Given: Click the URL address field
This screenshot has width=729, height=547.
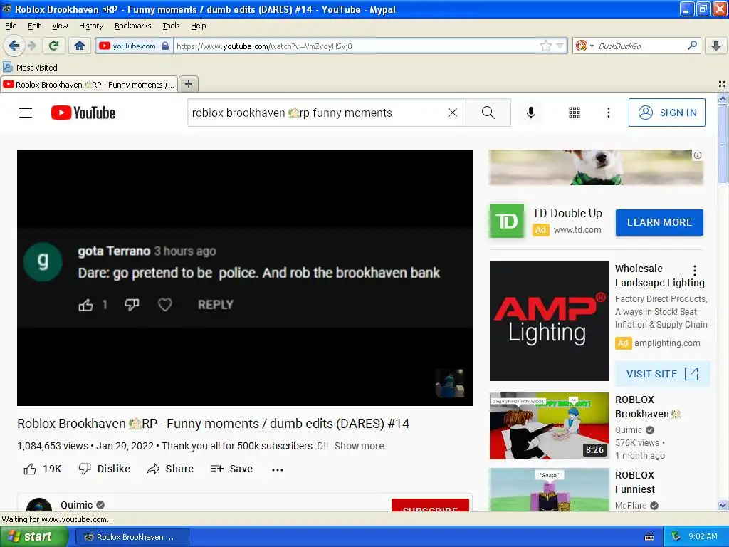Looking at the screenshot, I should 356,46.
